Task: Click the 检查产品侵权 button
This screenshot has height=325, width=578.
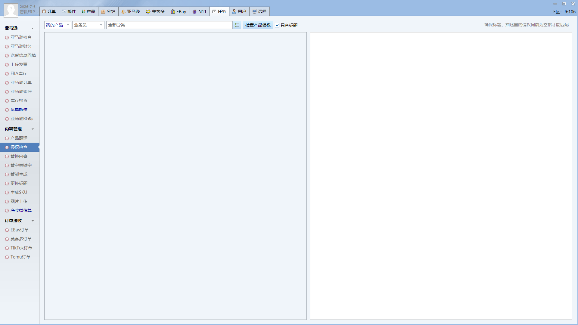Action: (258, 25)
